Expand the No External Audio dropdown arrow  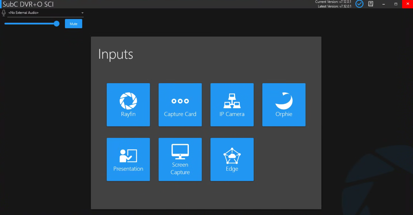pos(82,13)
